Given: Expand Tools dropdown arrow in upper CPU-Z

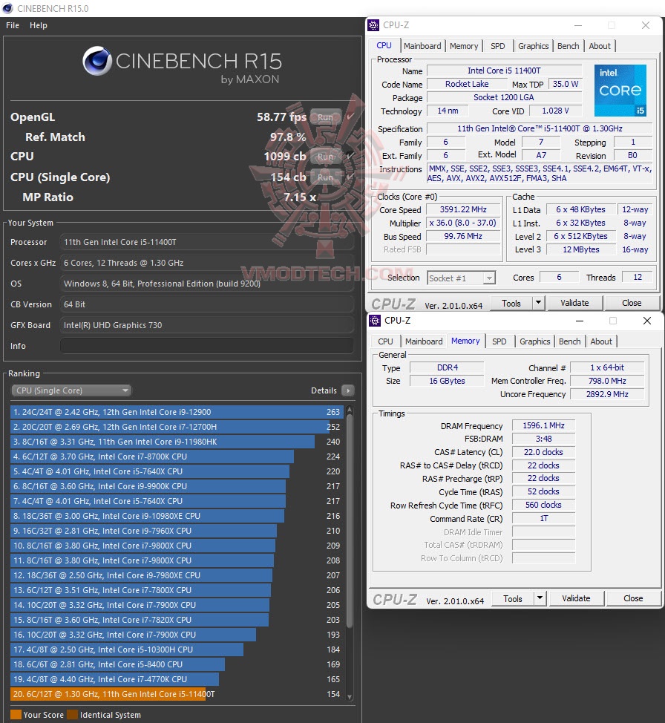Looking at the screenshot, I should pyautogui.click(x=538, y=304).
